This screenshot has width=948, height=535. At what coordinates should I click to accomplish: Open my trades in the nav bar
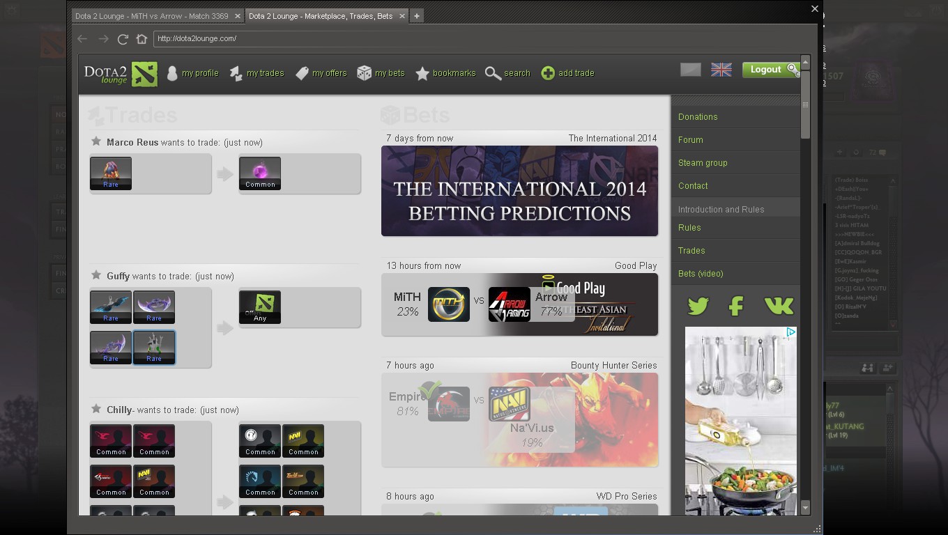pyautogui.click(x=257, y=73)
